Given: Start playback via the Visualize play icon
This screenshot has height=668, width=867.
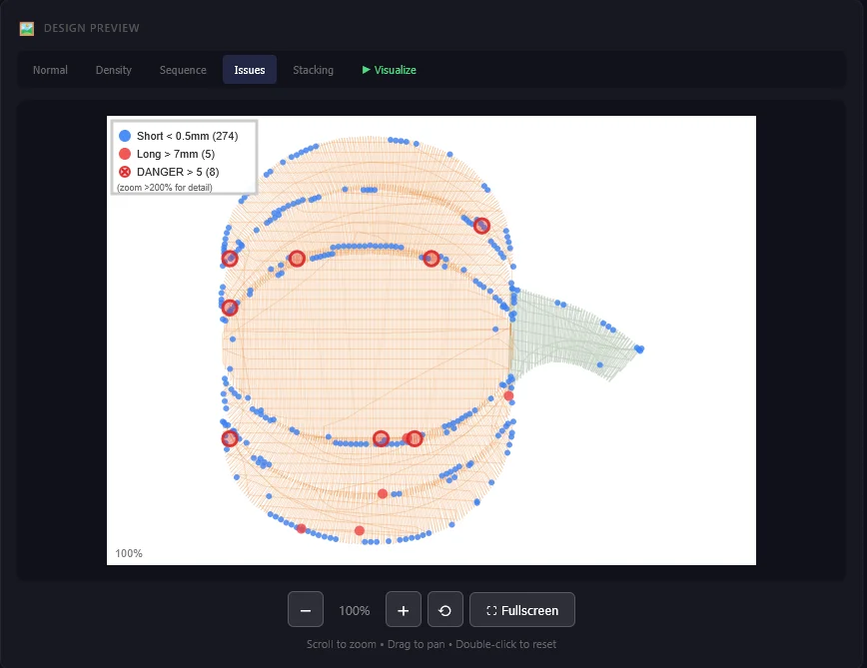Looking at the screenshot, I should (366, 70).
